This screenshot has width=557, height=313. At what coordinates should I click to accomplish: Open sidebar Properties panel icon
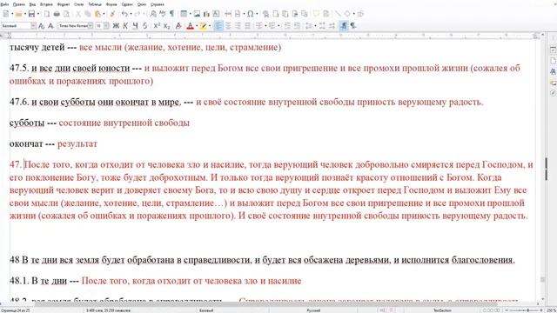point(553,50)
